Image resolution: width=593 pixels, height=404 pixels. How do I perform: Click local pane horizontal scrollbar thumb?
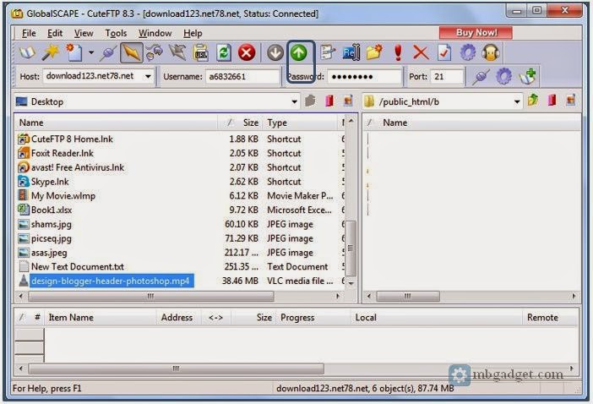pos(151,296)
